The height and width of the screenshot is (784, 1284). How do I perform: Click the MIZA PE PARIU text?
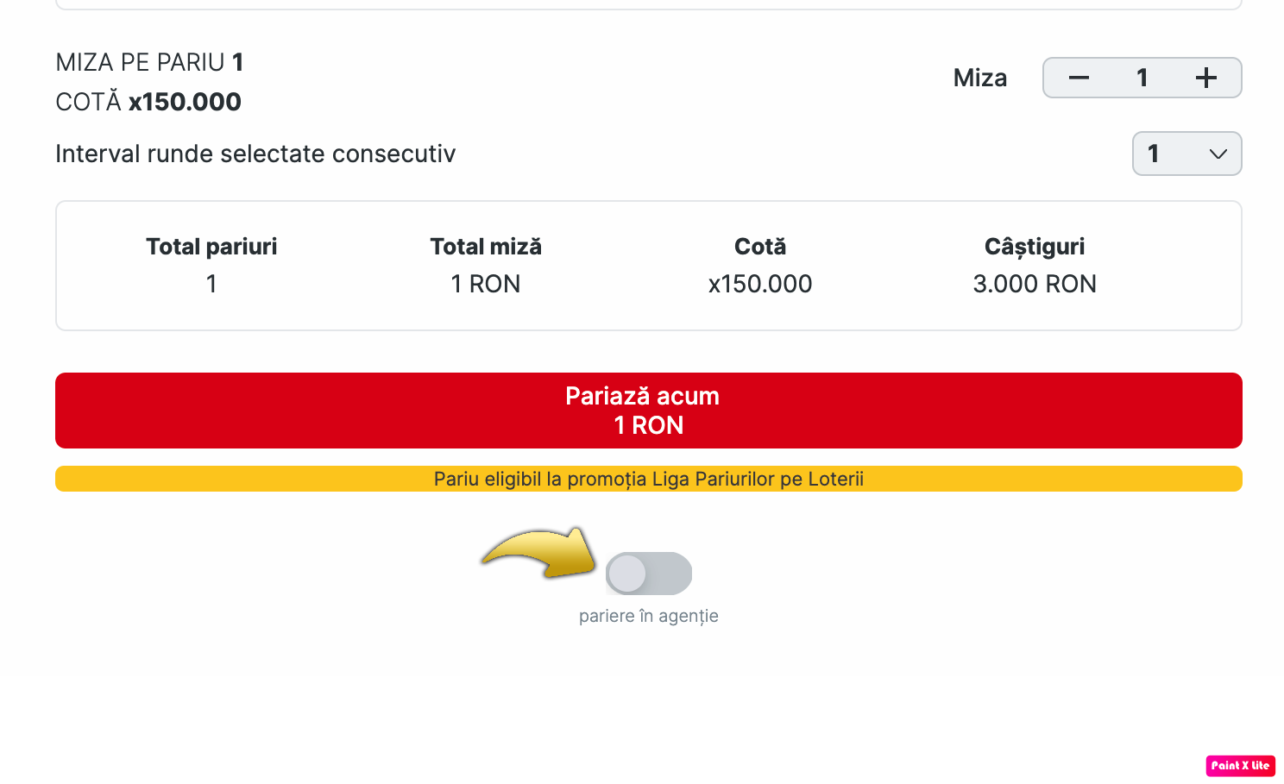(141, 62)
